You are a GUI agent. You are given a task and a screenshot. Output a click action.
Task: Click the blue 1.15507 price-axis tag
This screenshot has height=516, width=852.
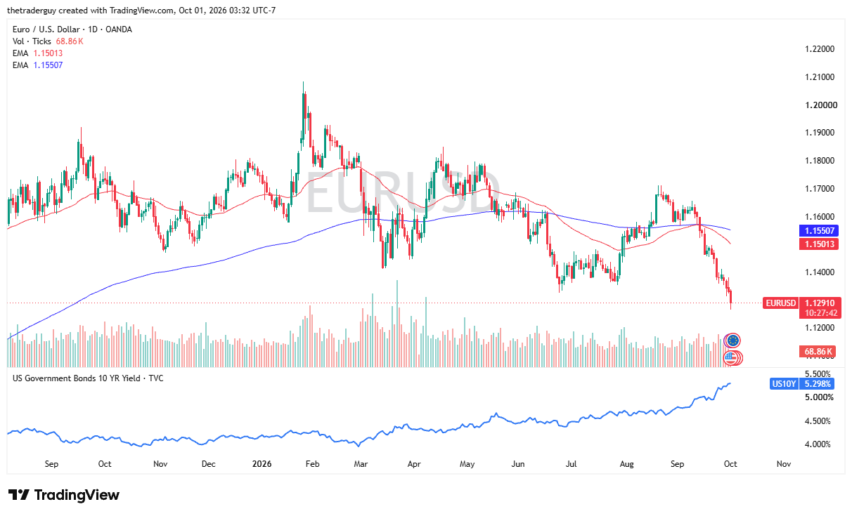tap(818, 230)
